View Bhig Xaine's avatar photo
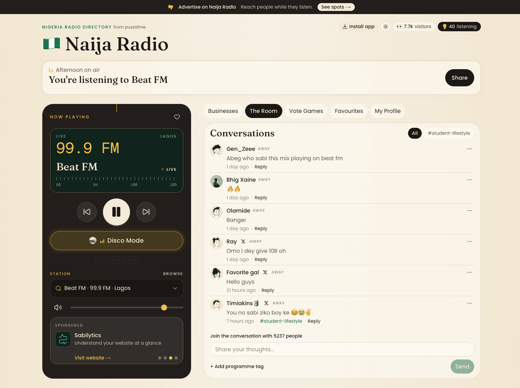This screenshot has height=388, width=520. pyautogui.click(x=217, y=181)
